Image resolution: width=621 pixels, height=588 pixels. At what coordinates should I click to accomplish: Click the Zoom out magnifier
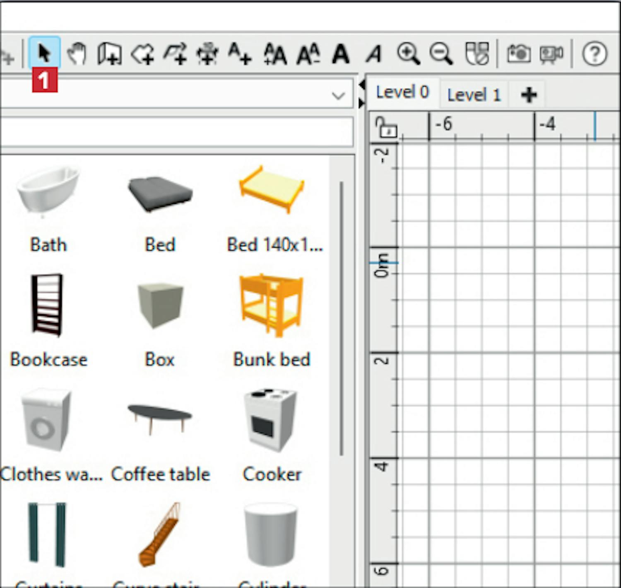point(441,54)
